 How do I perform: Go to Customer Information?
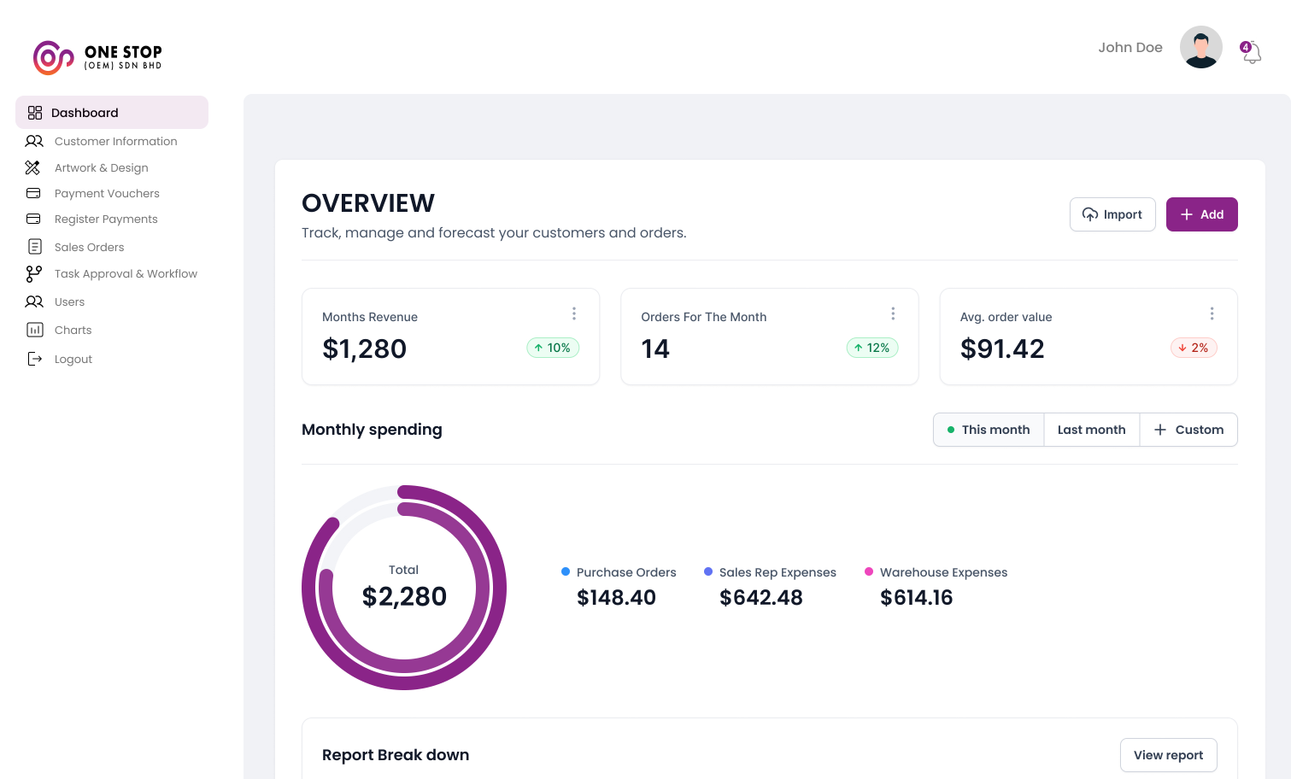tap(116, 141)
